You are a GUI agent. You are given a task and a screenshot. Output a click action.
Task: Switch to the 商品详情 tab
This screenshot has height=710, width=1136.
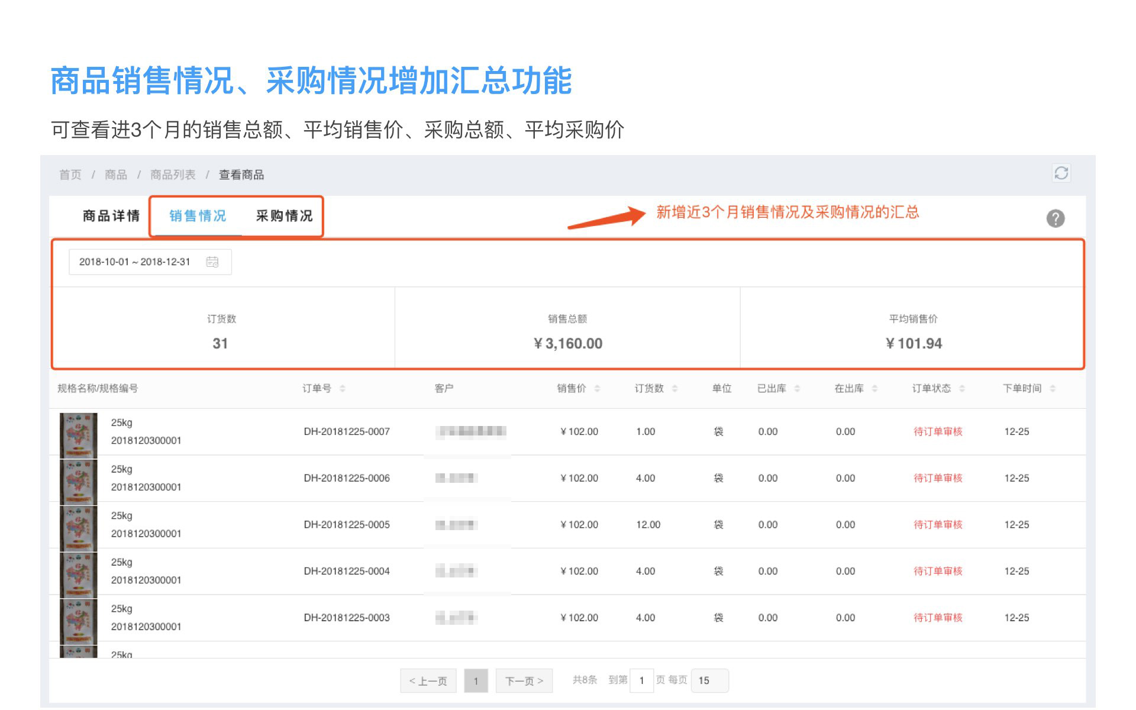pos(111,216)
